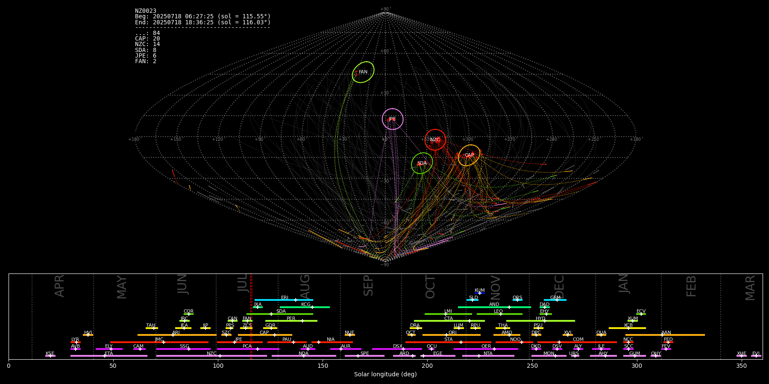769x384 pixels.
Task: Click the PCA shower bar in the timeline
Action: click(x=248, y=349)
